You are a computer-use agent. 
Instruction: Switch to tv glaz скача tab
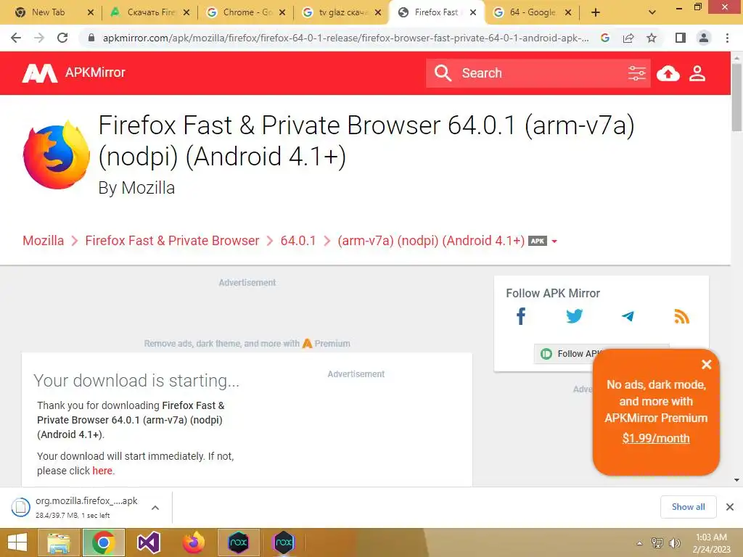tap(342, 12)
